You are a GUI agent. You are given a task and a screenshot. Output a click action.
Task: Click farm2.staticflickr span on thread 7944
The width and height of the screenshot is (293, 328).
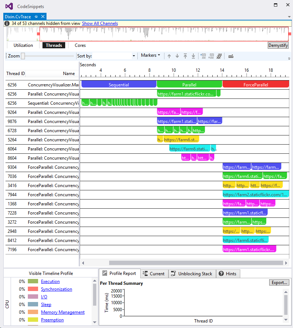click(256, 194)
